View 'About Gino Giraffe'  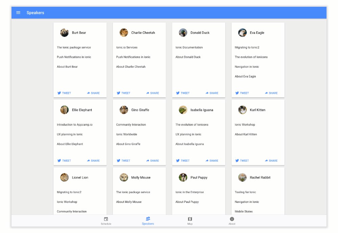pos(128,144)
